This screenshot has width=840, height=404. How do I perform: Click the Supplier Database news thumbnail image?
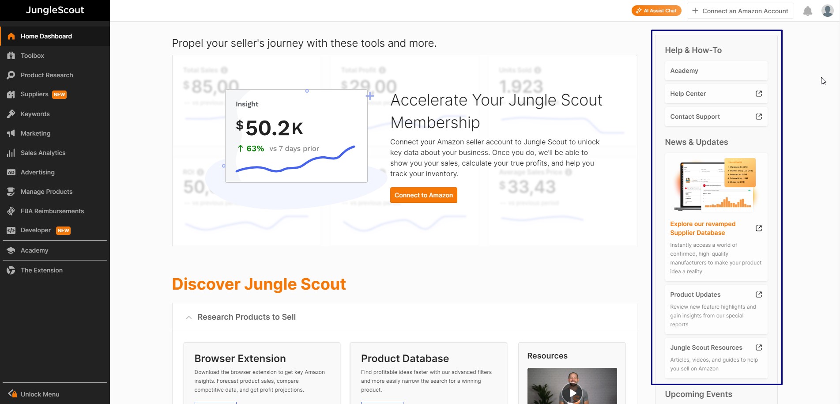716,185
